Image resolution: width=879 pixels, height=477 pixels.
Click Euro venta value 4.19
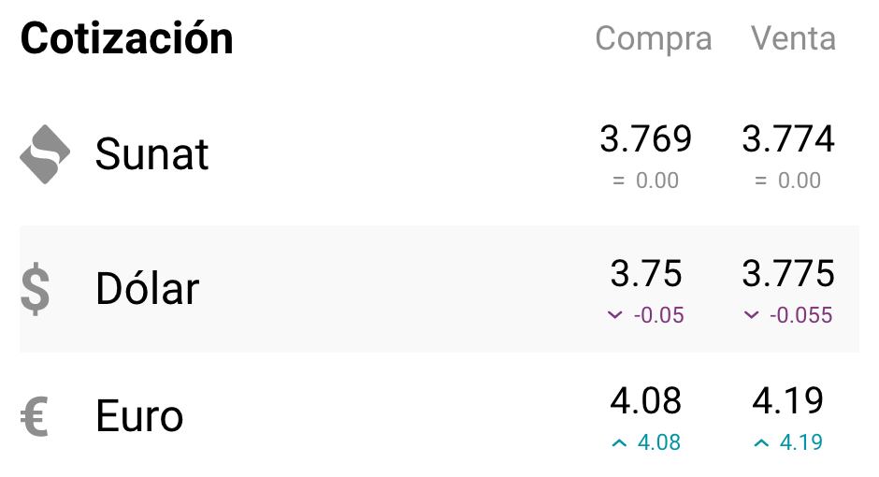pos(788,401)
